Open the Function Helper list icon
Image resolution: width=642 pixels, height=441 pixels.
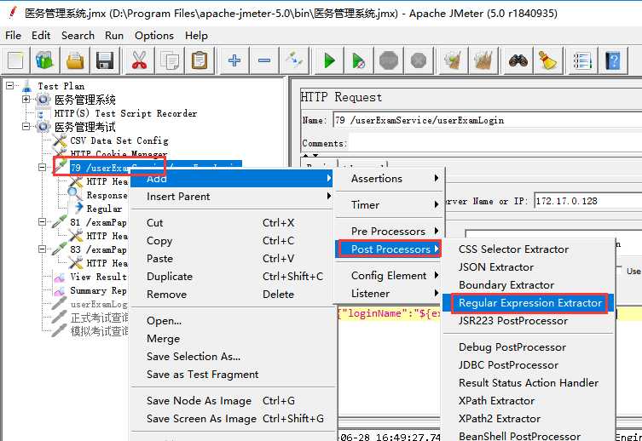click(582, 61)
